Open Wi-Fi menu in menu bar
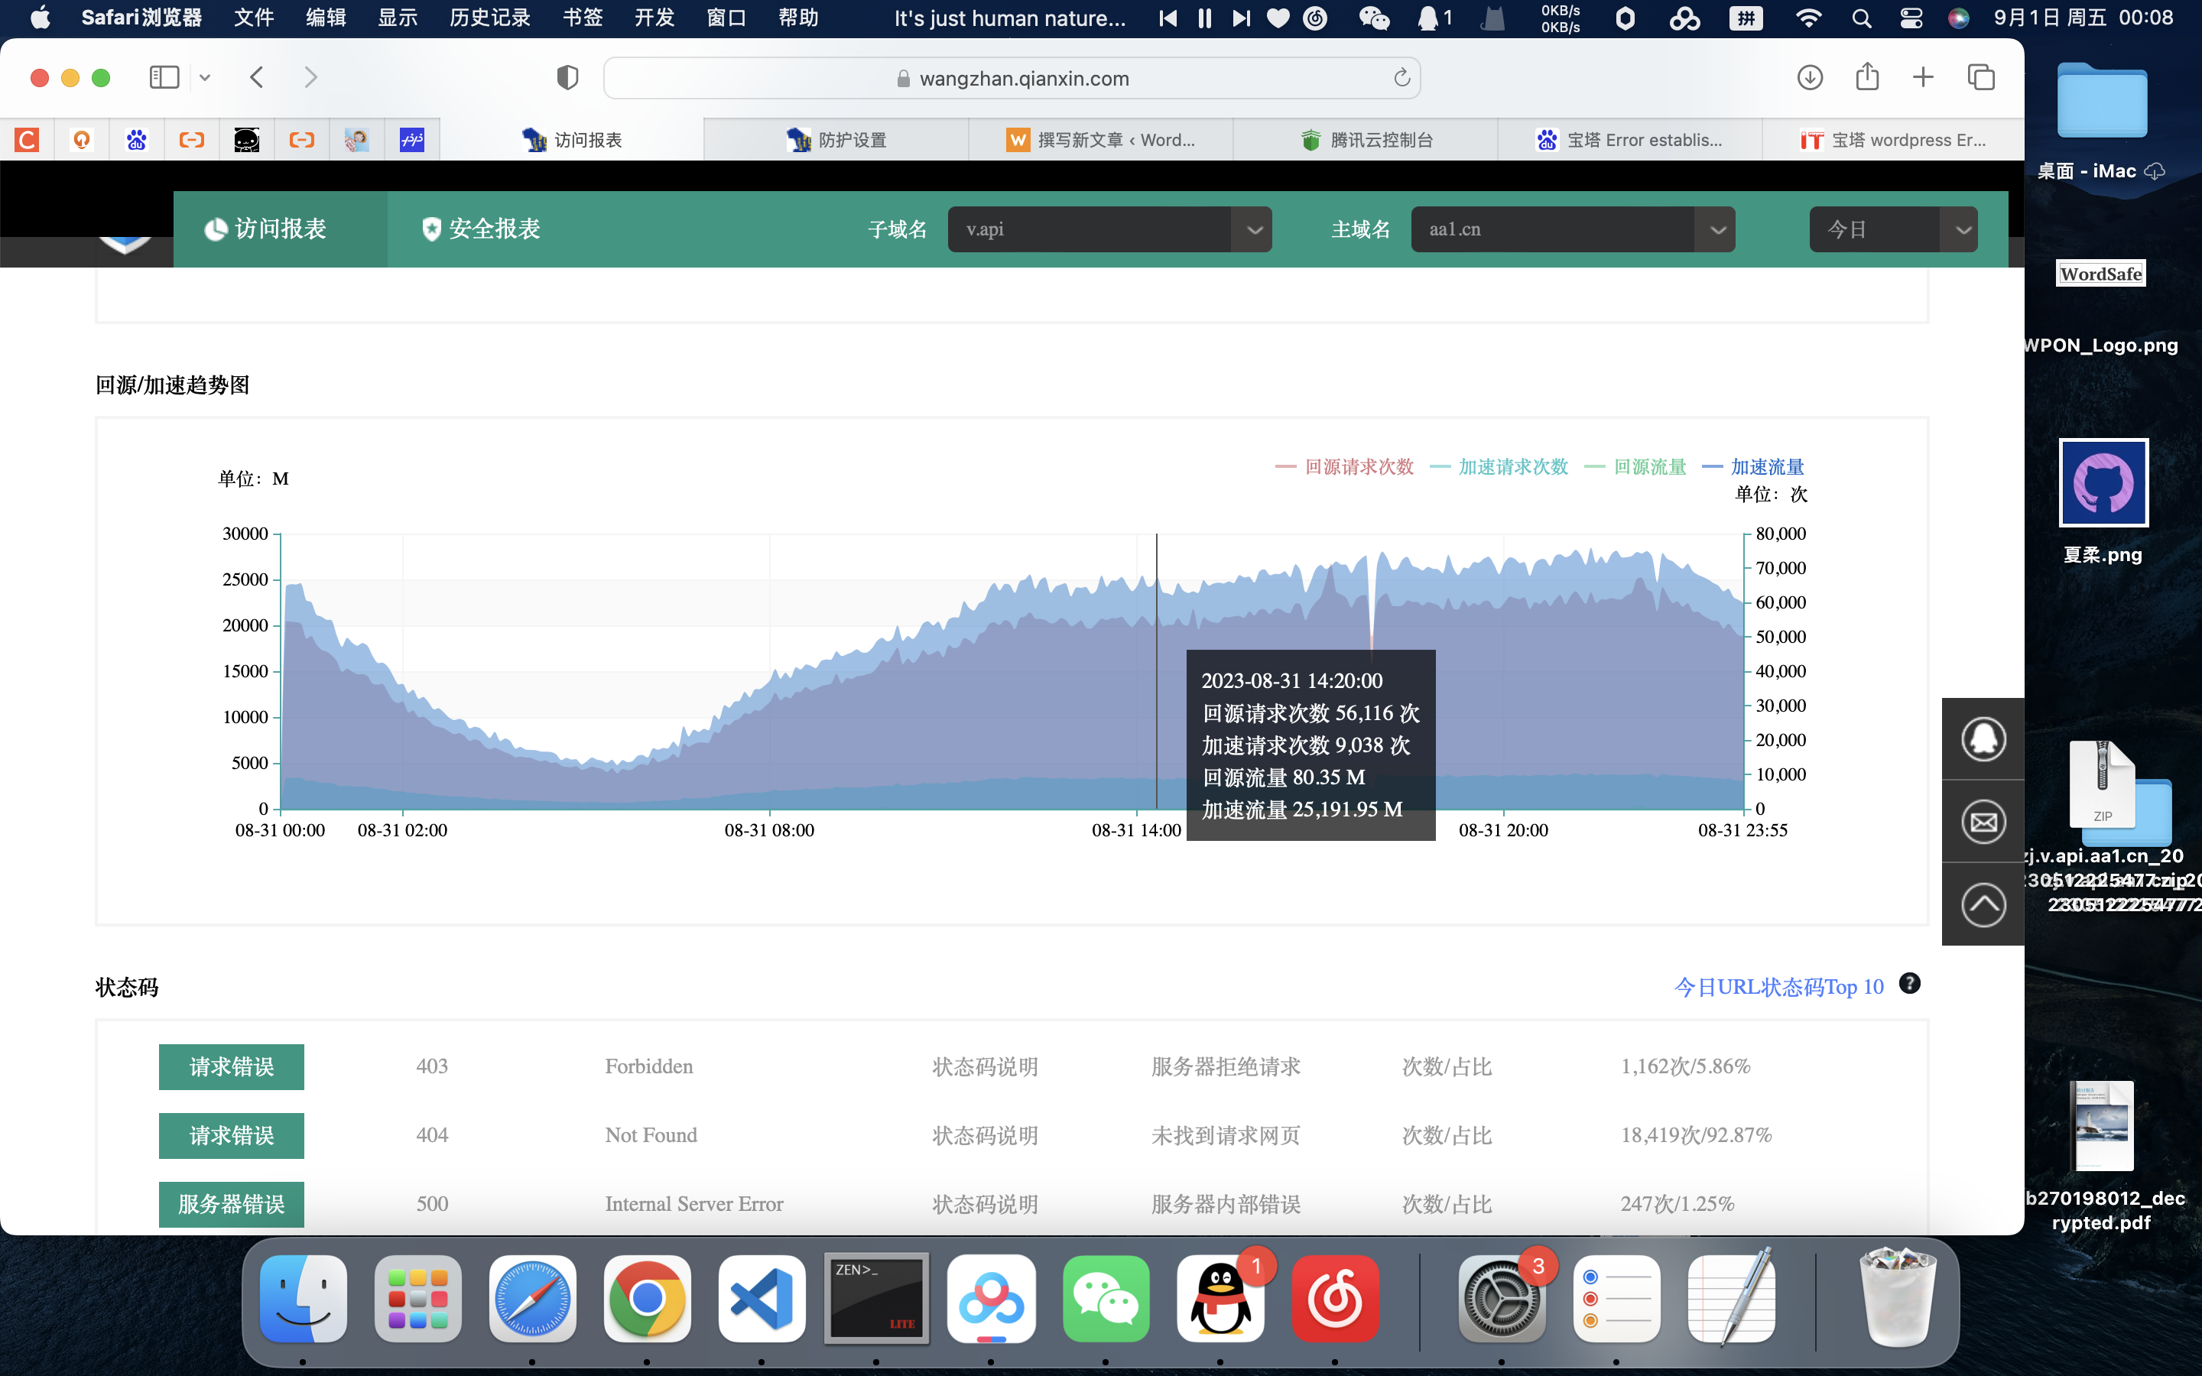 tap(1809, 18)
